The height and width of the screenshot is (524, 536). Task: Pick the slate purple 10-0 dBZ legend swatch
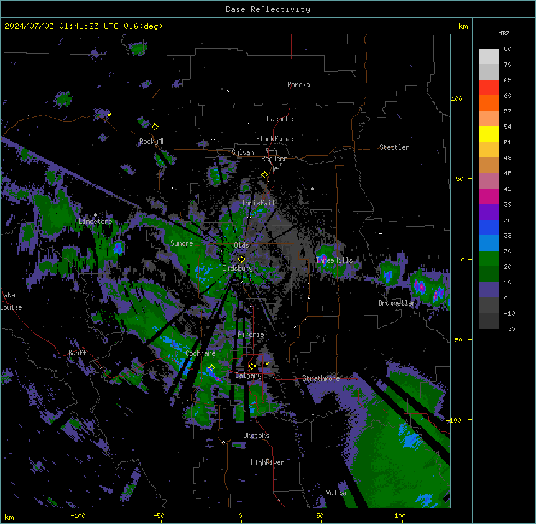[x=489, y=290]
